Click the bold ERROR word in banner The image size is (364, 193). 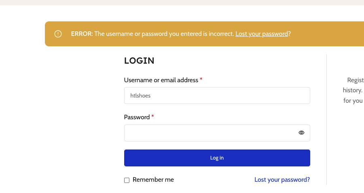[x=81, y=34]
